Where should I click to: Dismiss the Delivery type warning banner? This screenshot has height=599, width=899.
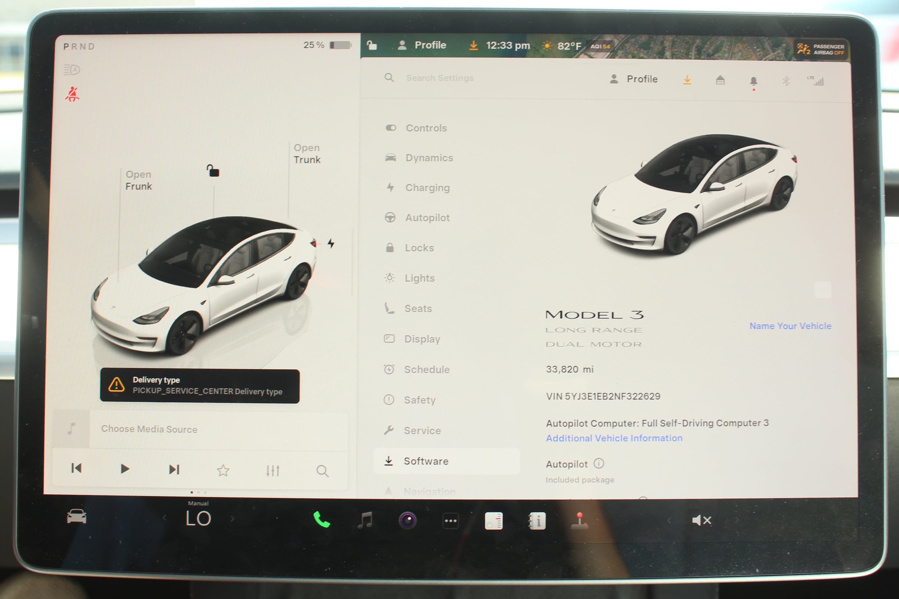coord(200,386)
